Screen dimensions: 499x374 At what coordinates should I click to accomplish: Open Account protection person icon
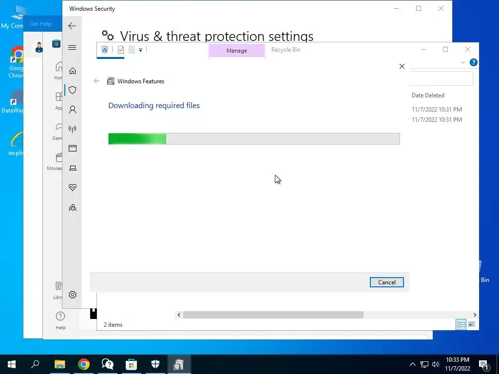point(73,110)
